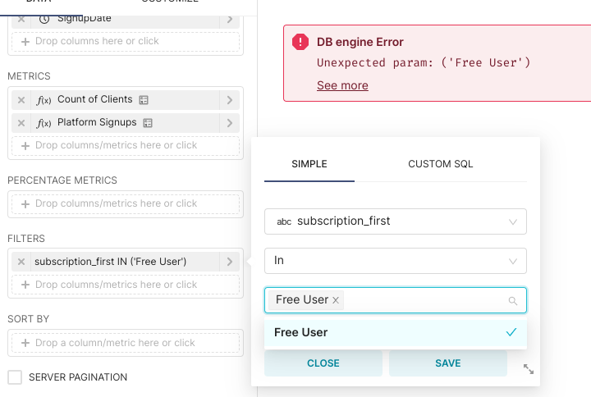Remove the Count of Clients metric
This screenshot has height=397, width=591.
21,100
